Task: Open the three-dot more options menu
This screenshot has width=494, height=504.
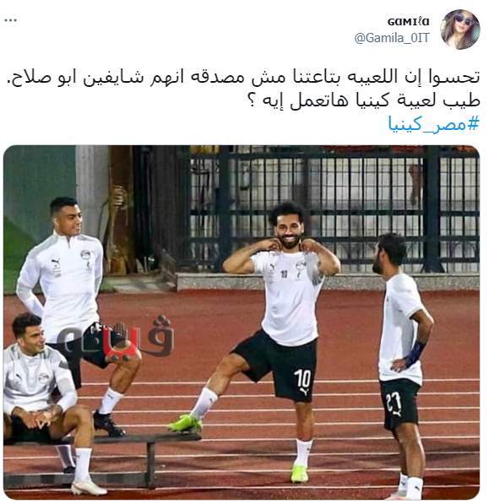Action: (11, 20)
